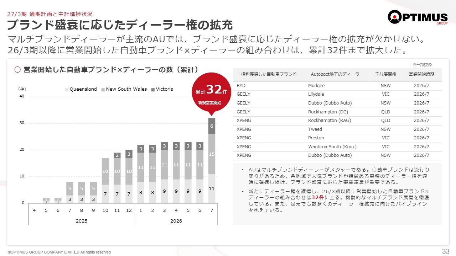Click the 主な展開州 column header
This screenshot has width=456, height=256.
[x=385, y=74]
